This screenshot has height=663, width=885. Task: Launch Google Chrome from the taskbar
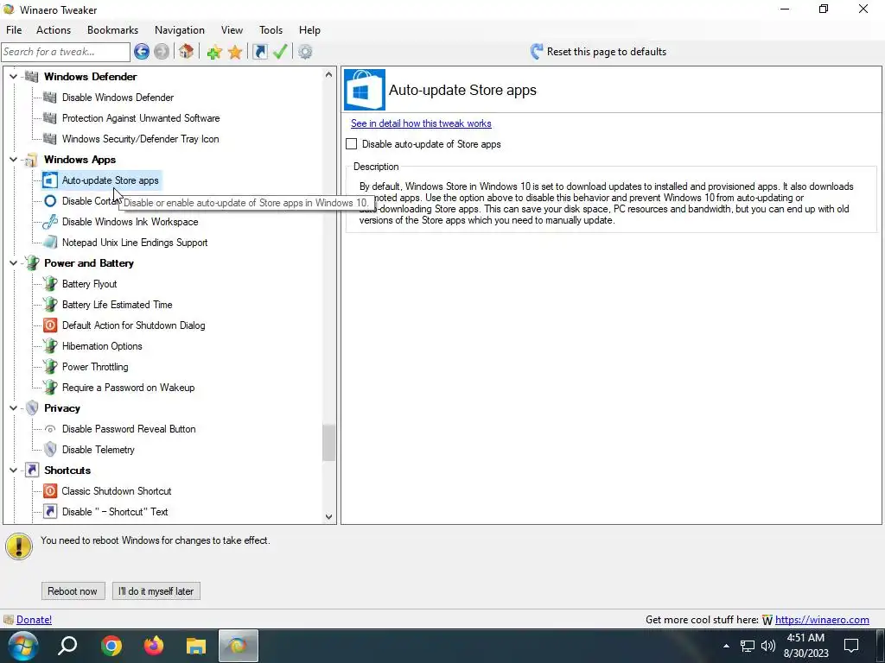111,646
